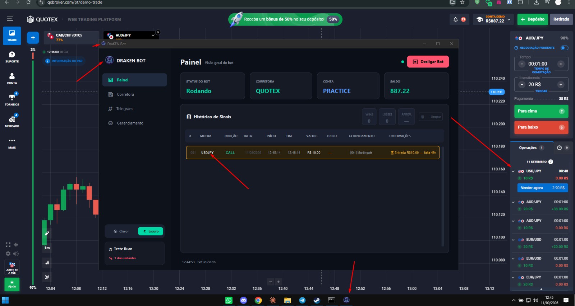Open the Conta section in the sidebar
Image resolution: width=575 pixels, height=306 pixels.
point(12,79)
